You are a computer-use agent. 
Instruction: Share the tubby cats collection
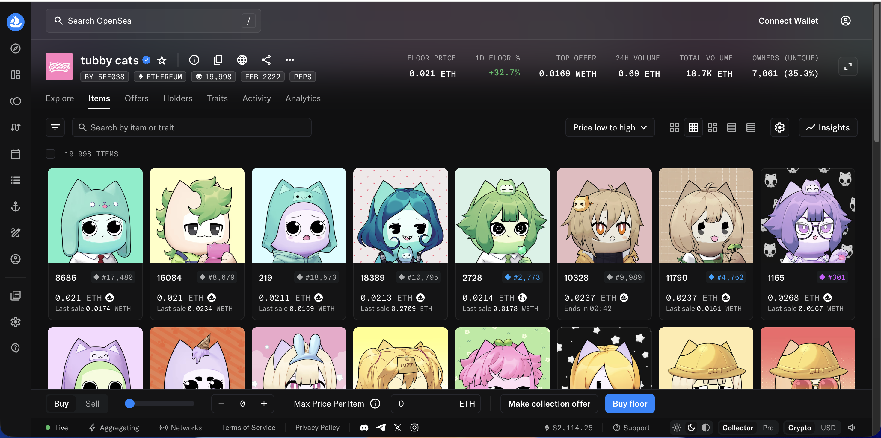click(x=266, y=60)
